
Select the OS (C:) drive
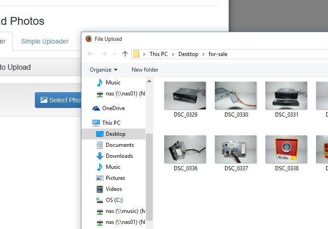(114, 200)
